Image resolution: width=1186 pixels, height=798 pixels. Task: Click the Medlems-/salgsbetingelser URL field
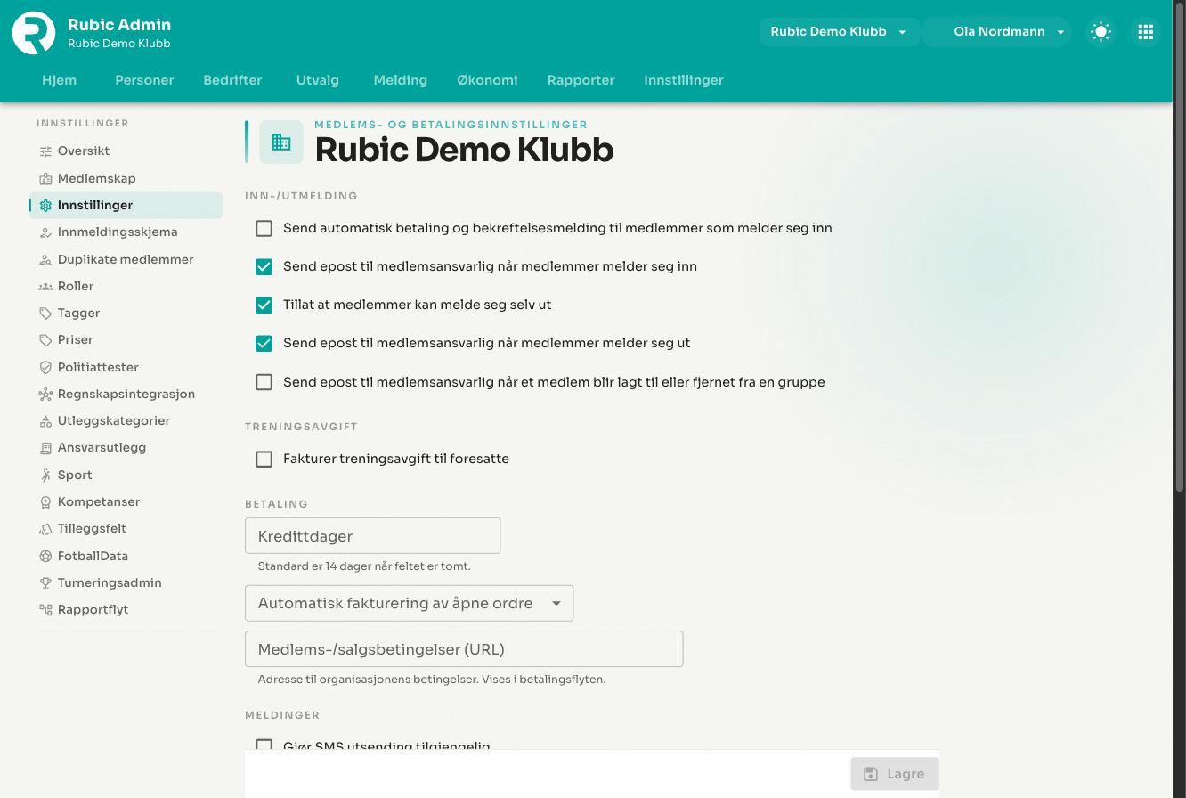click(464, 649)
